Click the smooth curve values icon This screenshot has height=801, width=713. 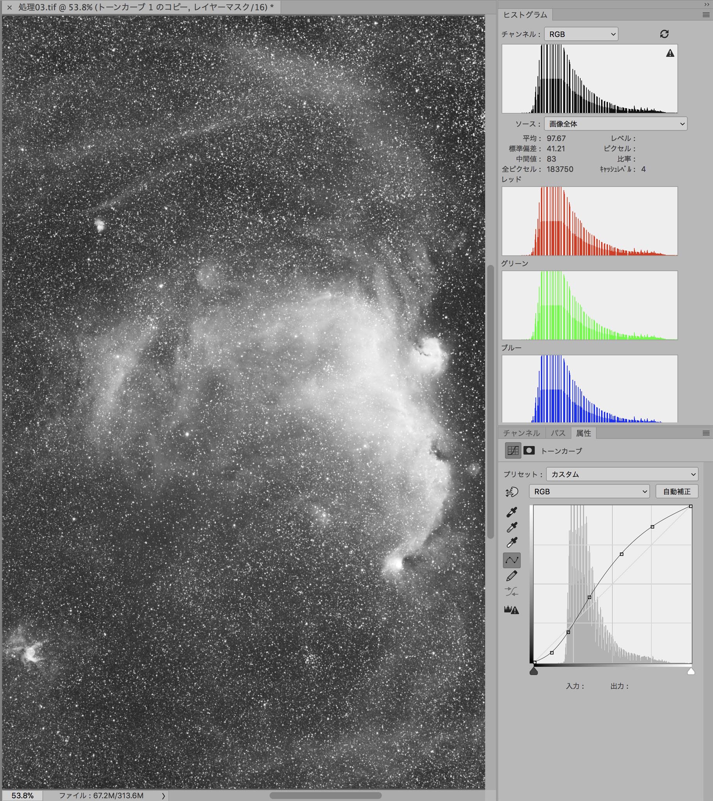point(512,591)
